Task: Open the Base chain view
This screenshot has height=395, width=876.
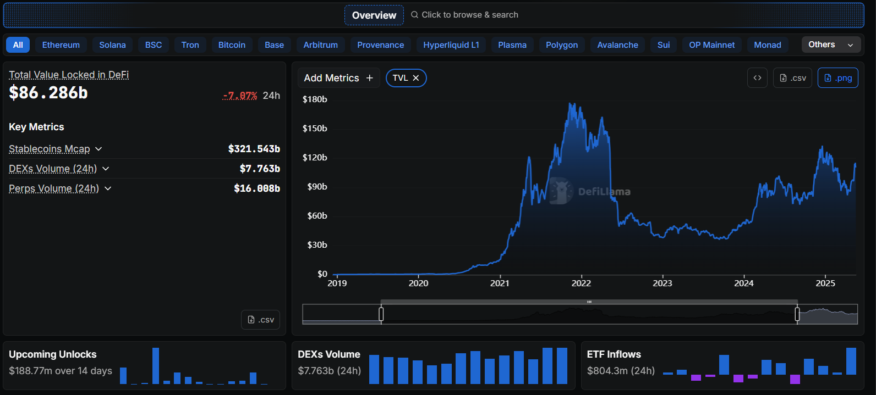Action: (x=275, y=45)
